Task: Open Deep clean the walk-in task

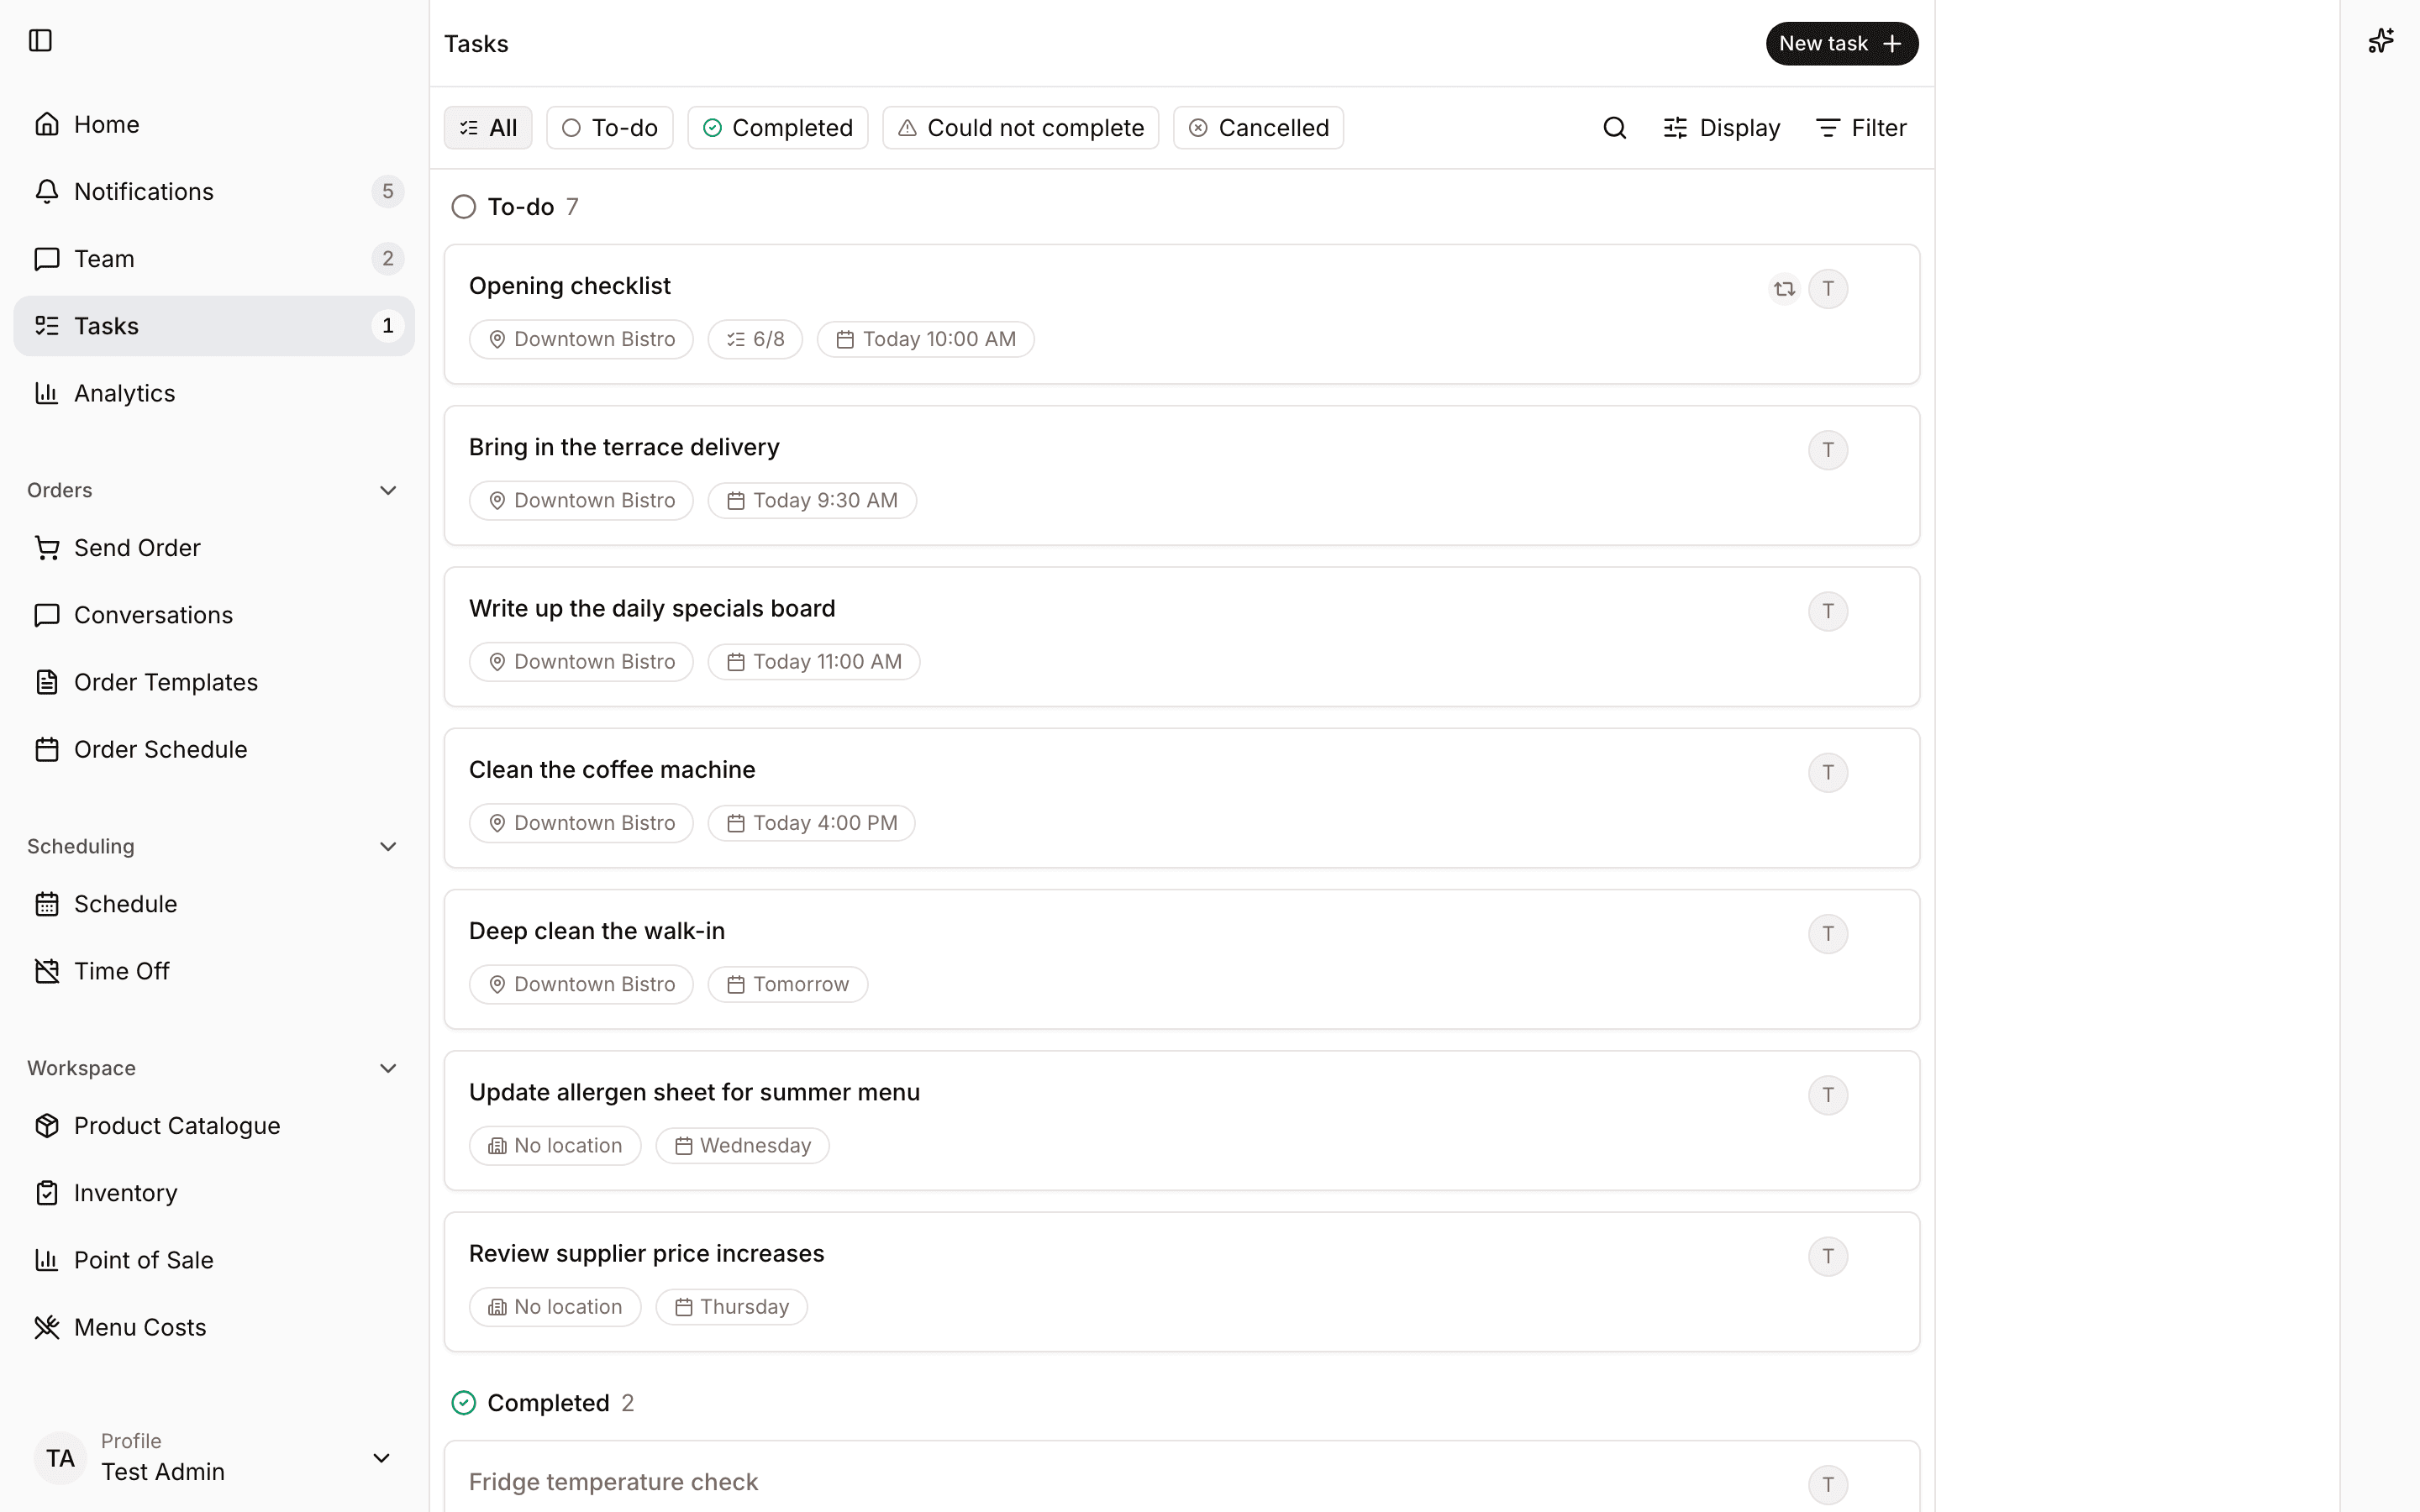Action: pyautogui.click(x=1181, y=960)
